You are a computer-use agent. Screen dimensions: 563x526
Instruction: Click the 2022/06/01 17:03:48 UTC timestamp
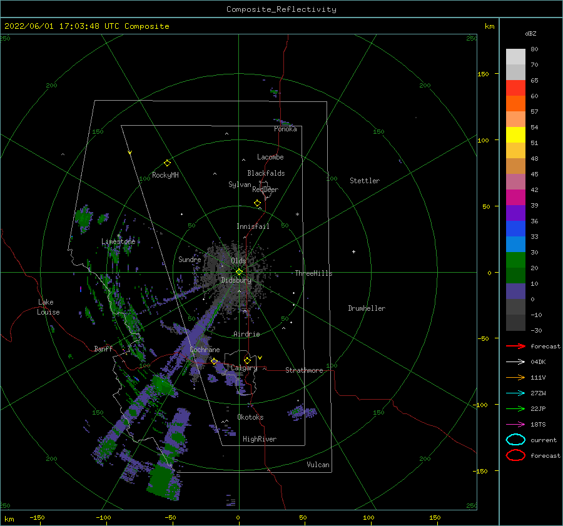click(x=62, y=26)
